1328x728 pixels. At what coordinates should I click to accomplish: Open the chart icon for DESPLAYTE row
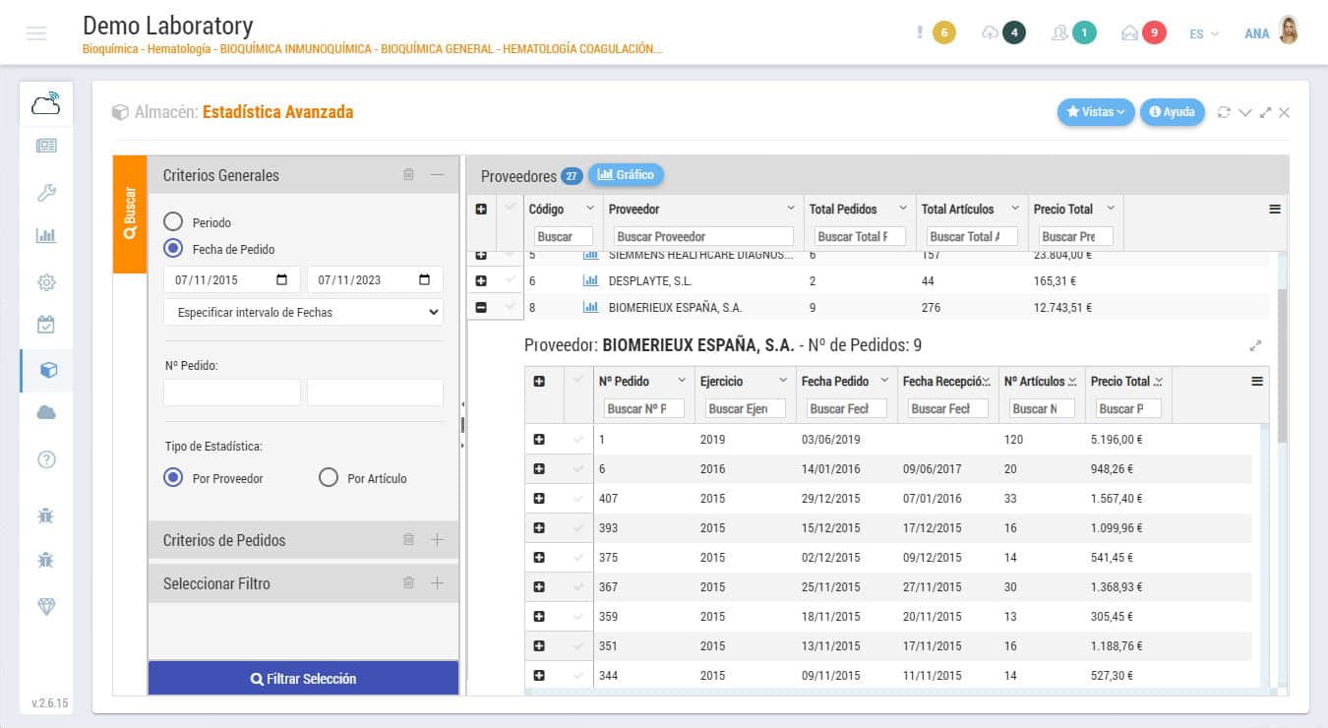[x=590, y=280]
